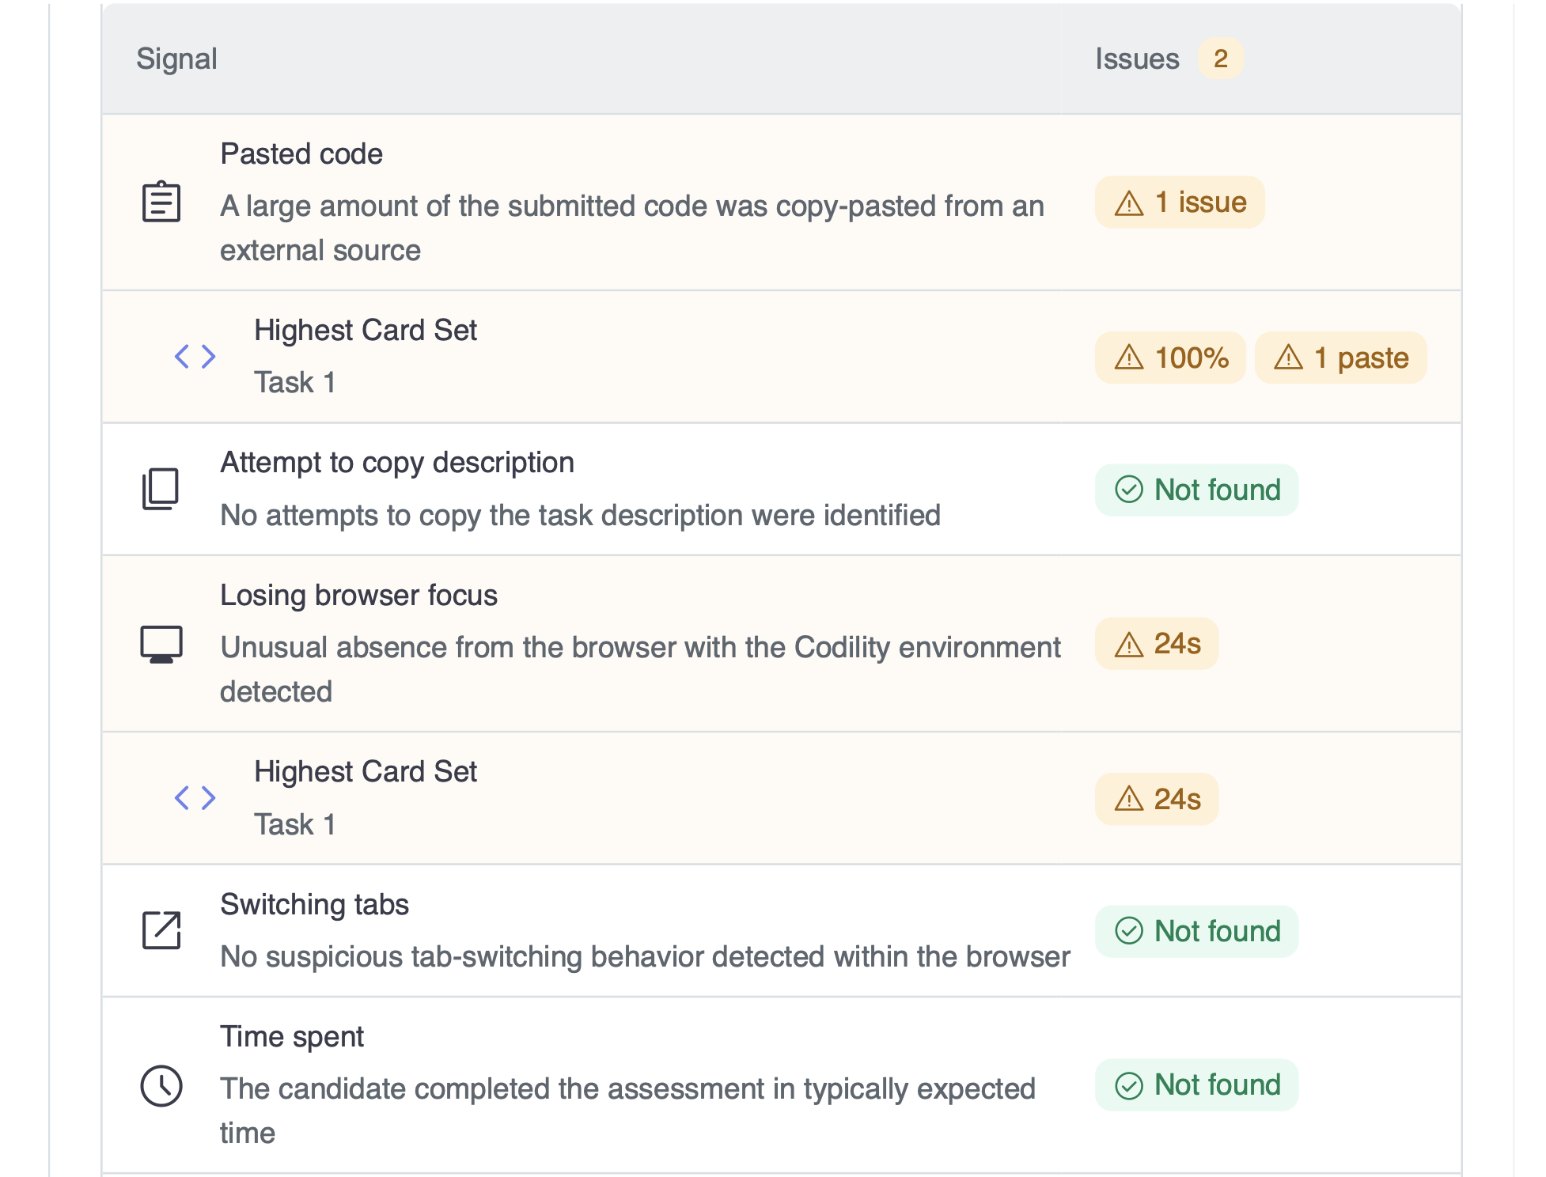Click Not found badge for Switching tabs
The image size is (1546, 1177).
tap(1196, 931)
